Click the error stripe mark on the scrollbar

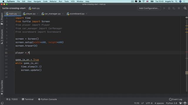click(187, 52)
